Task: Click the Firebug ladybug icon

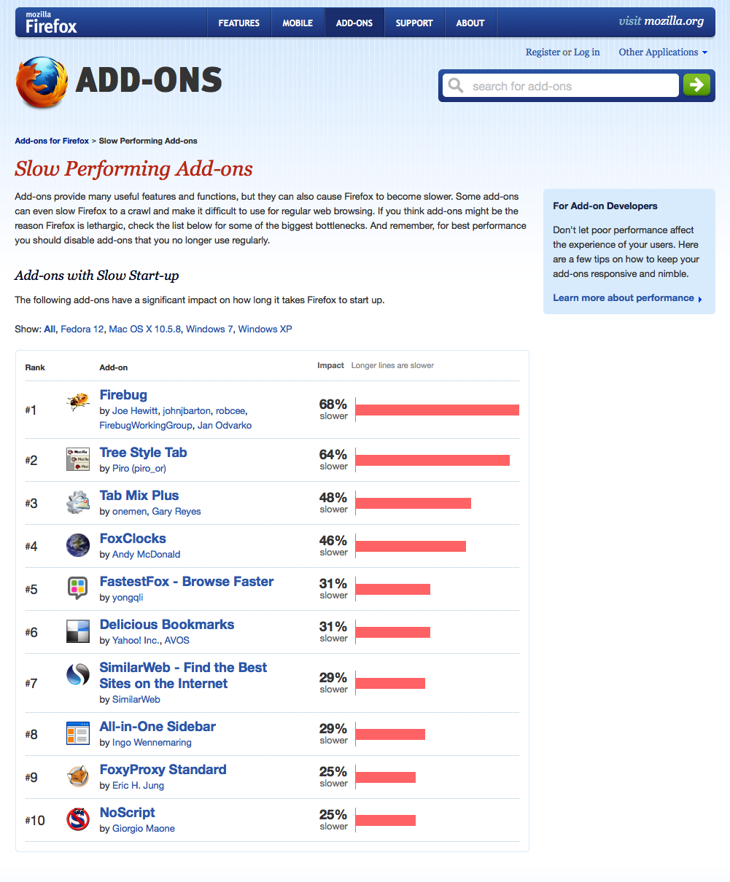Action: (x=78, y=402)
